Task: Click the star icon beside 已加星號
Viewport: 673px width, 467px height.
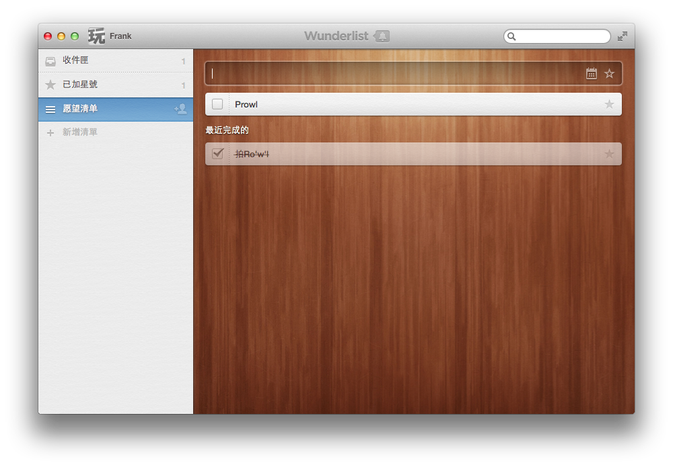Action: (x=50, y=85)
